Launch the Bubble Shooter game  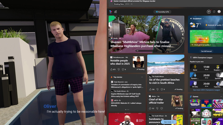[x=195, y=103]
